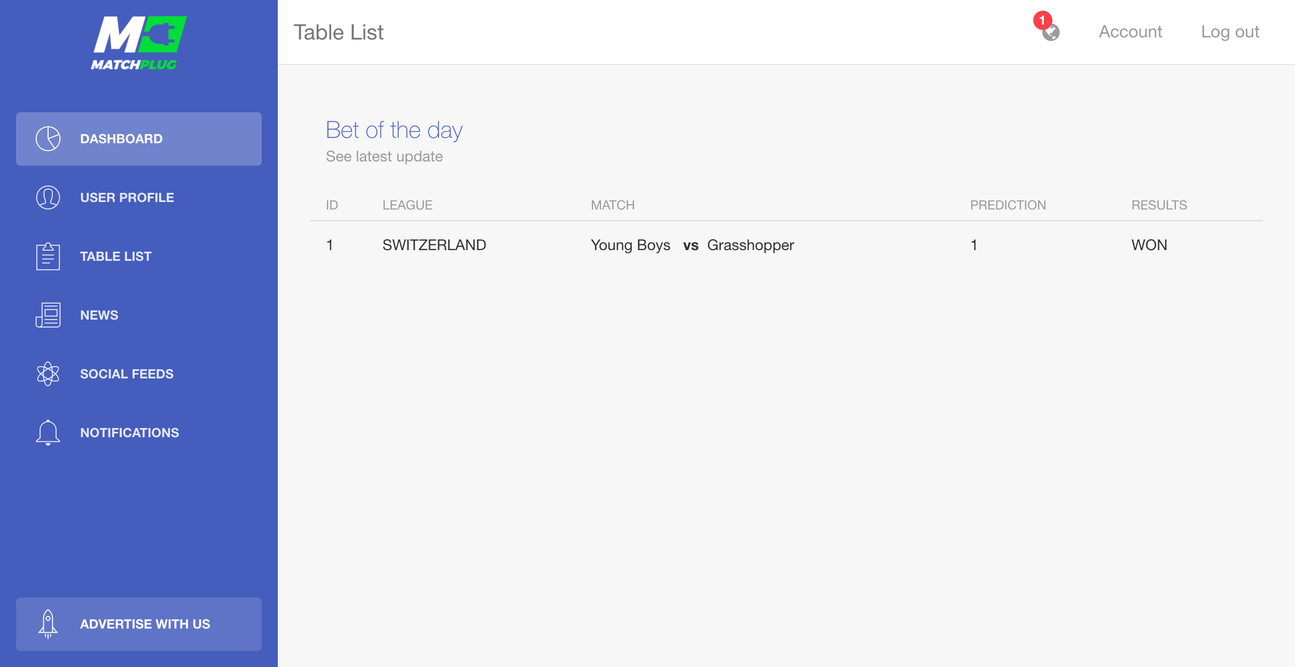Click the ADVERTISE WITH US button
This screenshot has height=667, width=1295.
139,624
